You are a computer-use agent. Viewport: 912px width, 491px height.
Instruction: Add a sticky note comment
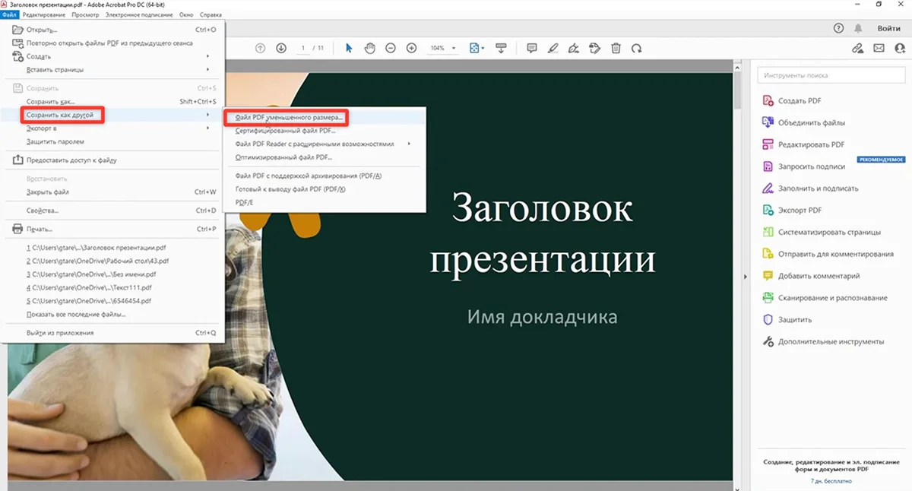[532, 48]
